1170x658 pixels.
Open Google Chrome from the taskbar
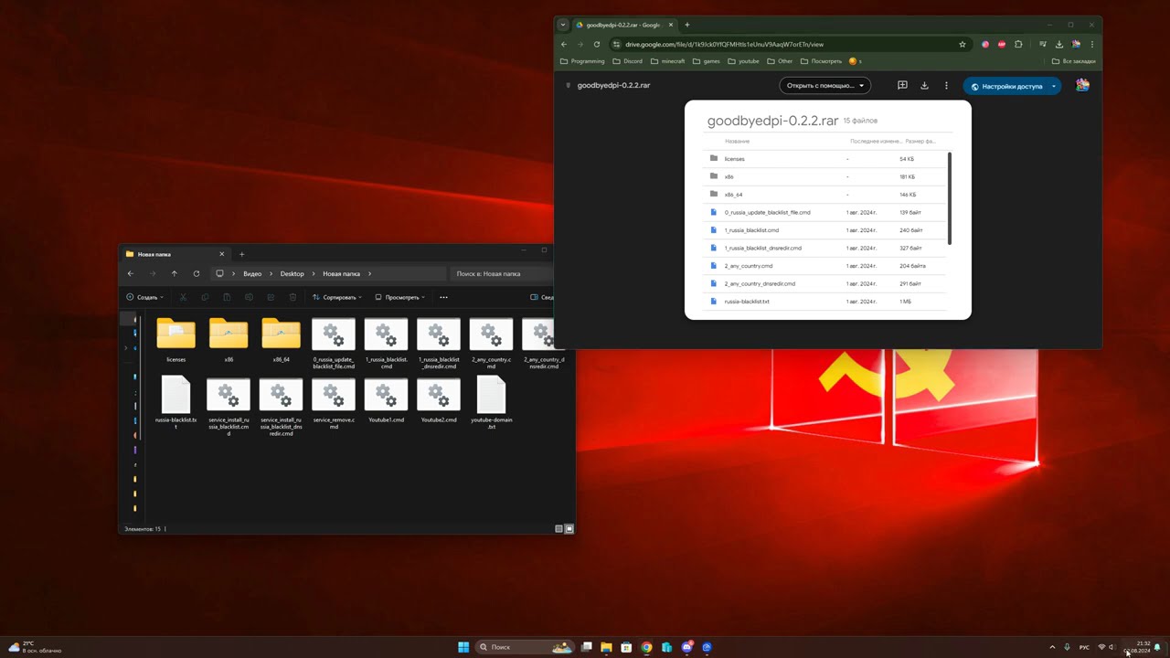tap(646, 647)
